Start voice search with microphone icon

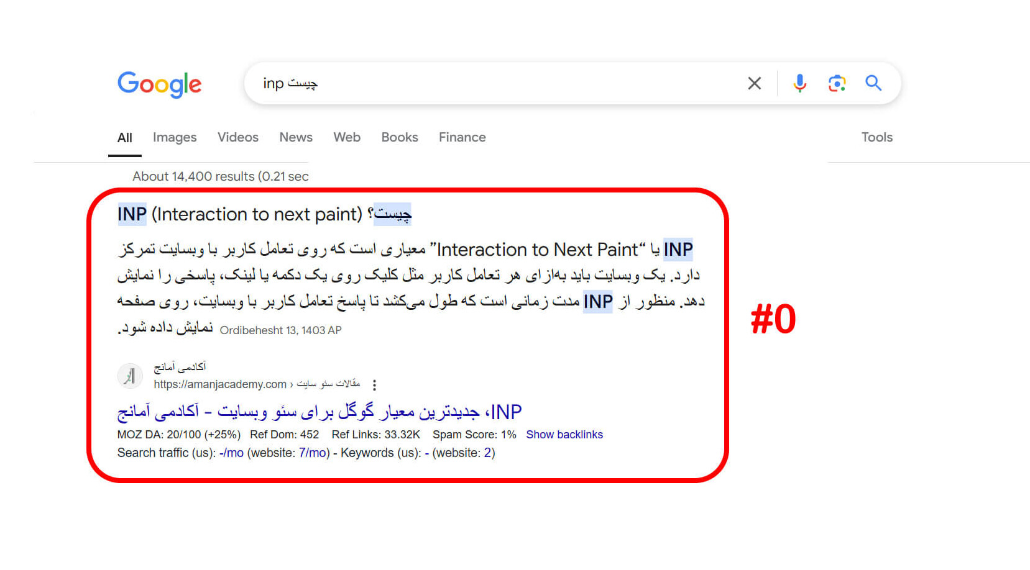coord(799,83)
